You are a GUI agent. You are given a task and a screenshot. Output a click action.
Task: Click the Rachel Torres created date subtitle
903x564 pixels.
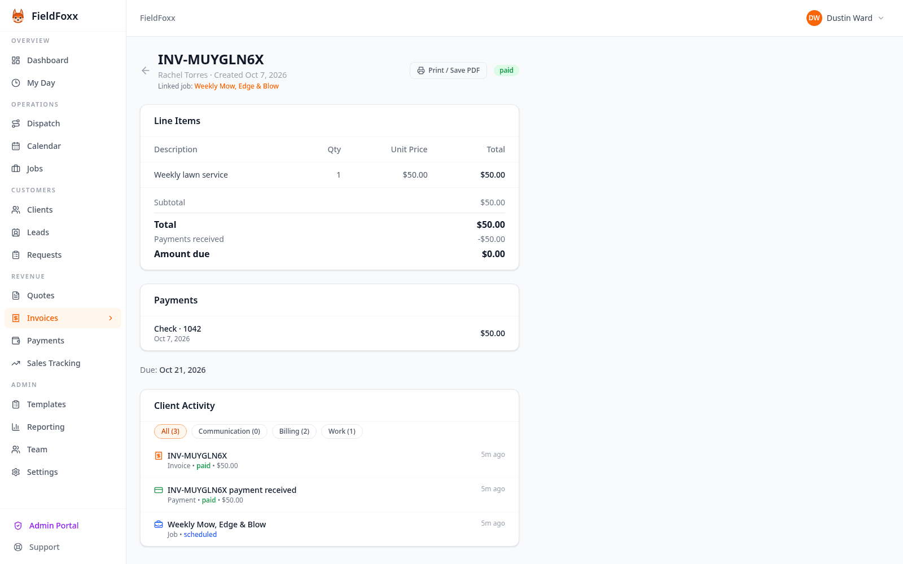point(222,75)
